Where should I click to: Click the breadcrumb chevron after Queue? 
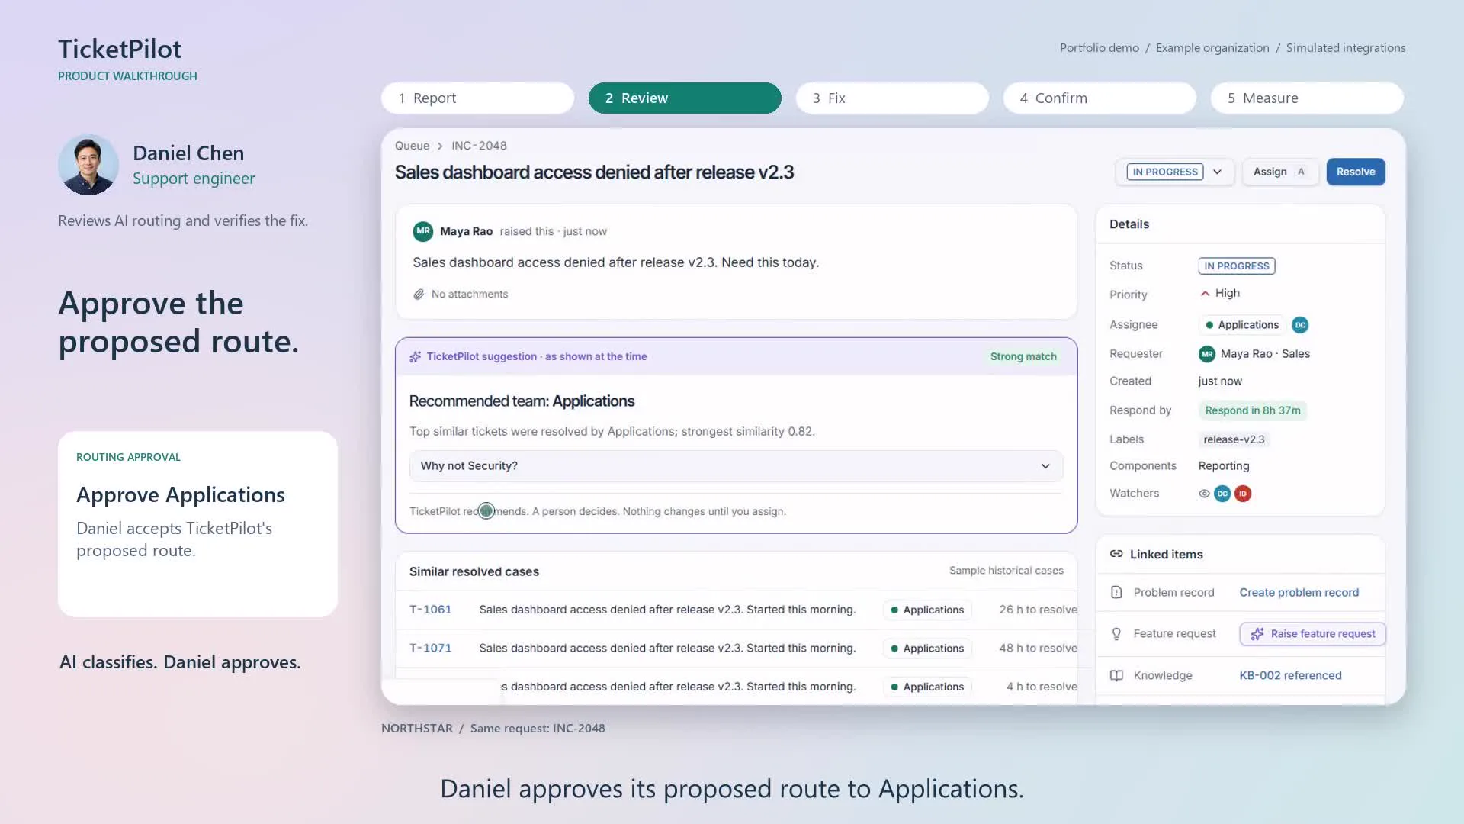tap(440, 146)
